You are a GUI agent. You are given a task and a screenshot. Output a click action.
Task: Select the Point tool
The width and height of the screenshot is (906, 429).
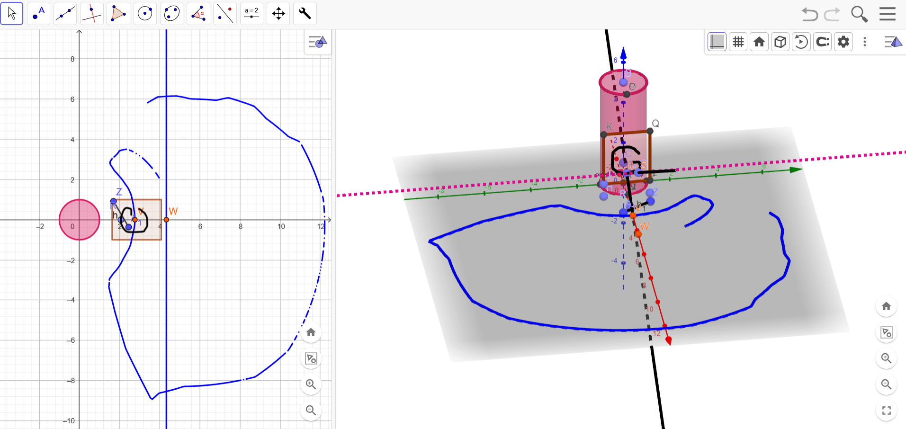coord(38,13)
